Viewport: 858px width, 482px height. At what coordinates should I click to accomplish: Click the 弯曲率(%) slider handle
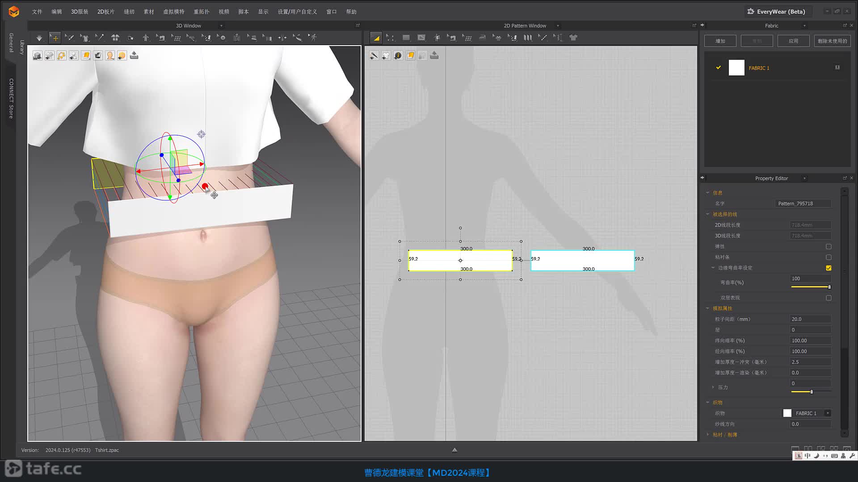[829, 287]
